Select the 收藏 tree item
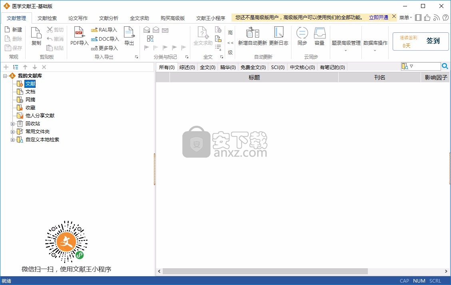Screen dimensions: 451x285 click(30, 108)
